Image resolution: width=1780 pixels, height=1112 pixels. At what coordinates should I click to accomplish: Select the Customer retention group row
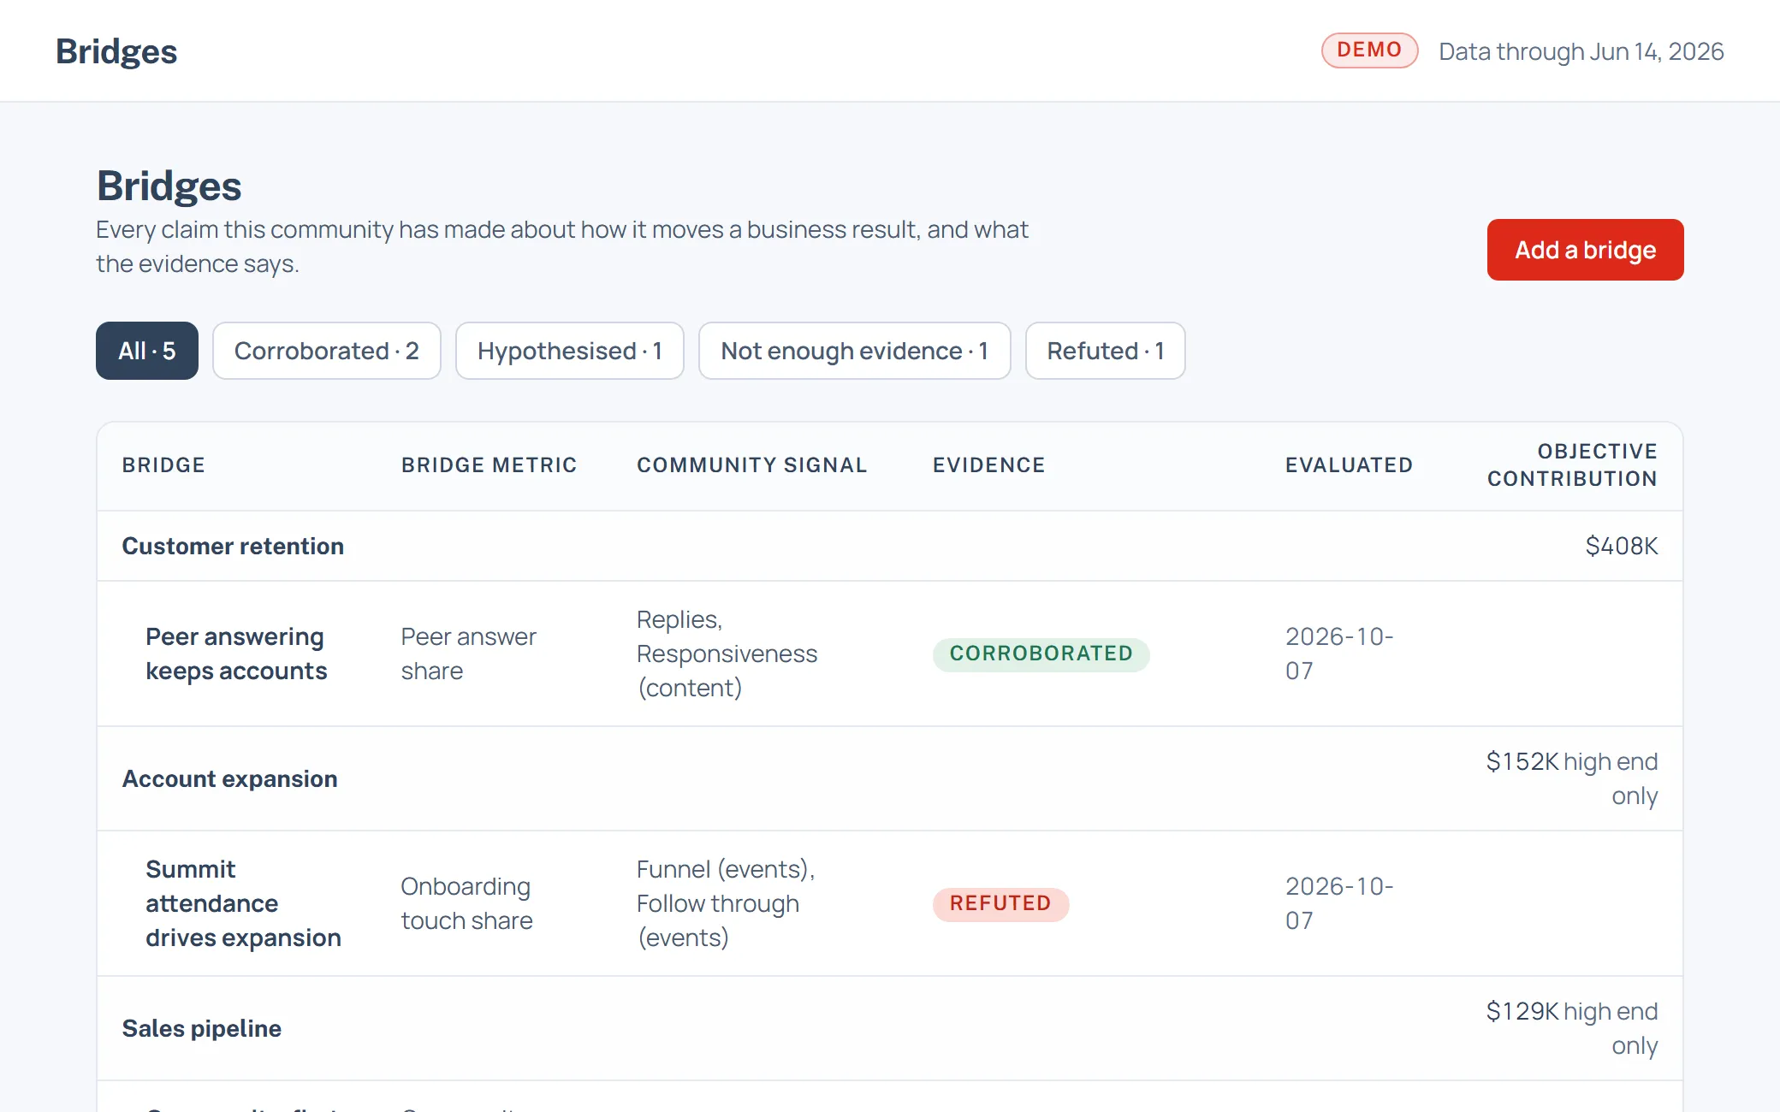(x=890, y=546)
